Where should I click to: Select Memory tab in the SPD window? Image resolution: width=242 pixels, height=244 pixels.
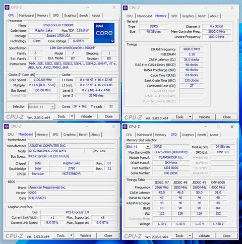[160, 135]
